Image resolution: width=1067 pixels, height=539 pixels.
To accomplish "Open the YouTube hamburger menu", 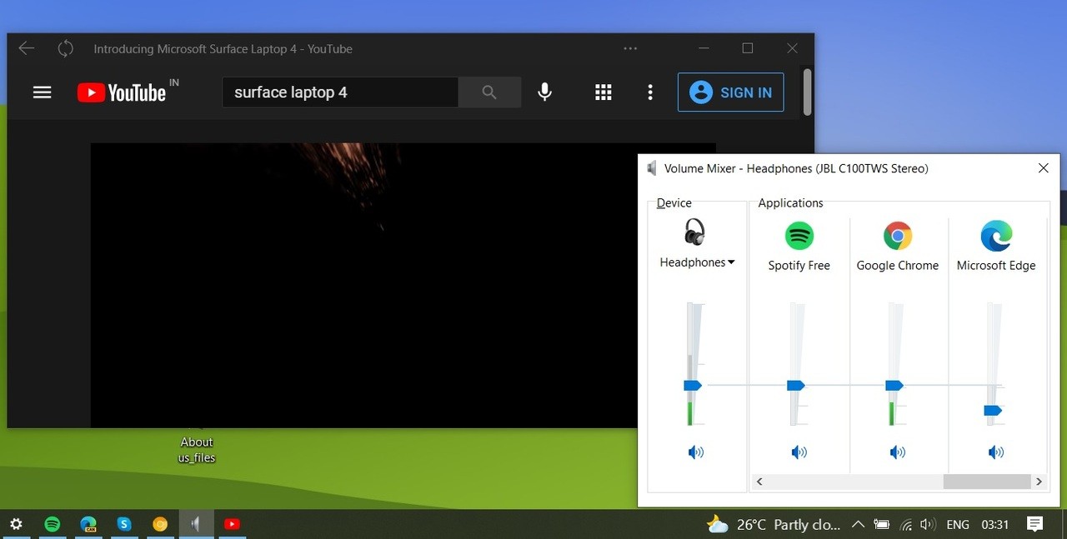I will pos(42,92).
